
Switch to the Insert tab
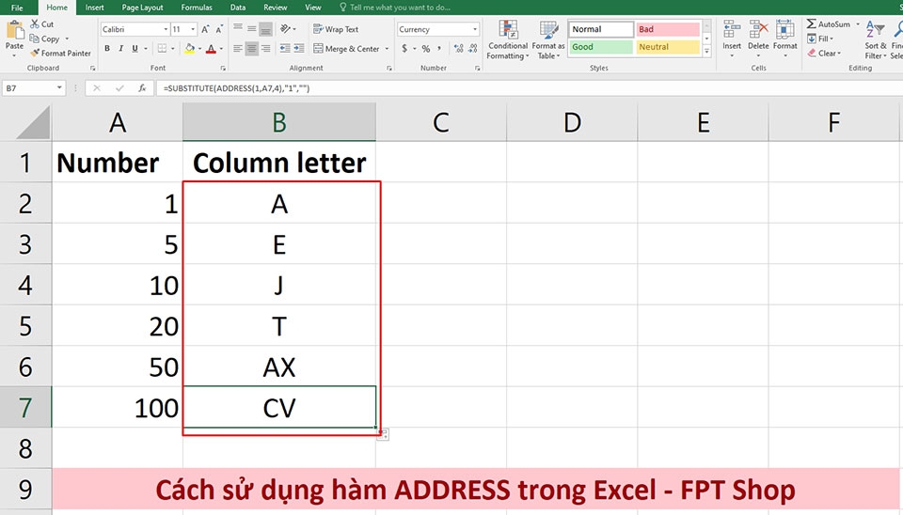pos(94,8)
